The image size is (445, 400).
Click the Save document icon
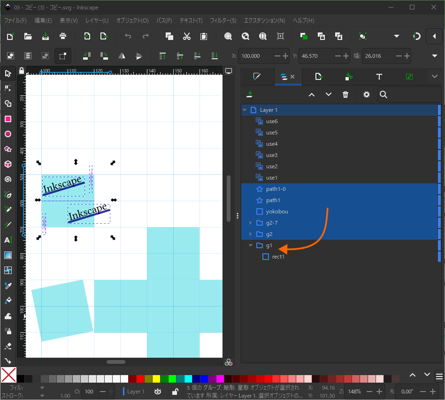pyautogui.click(x=46, y=36)
